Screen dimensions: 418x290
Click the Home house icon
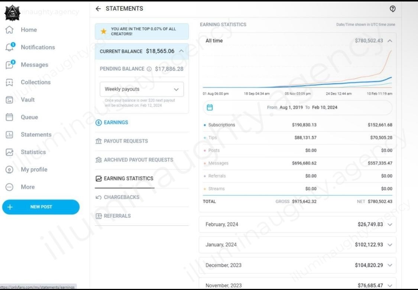9,30
